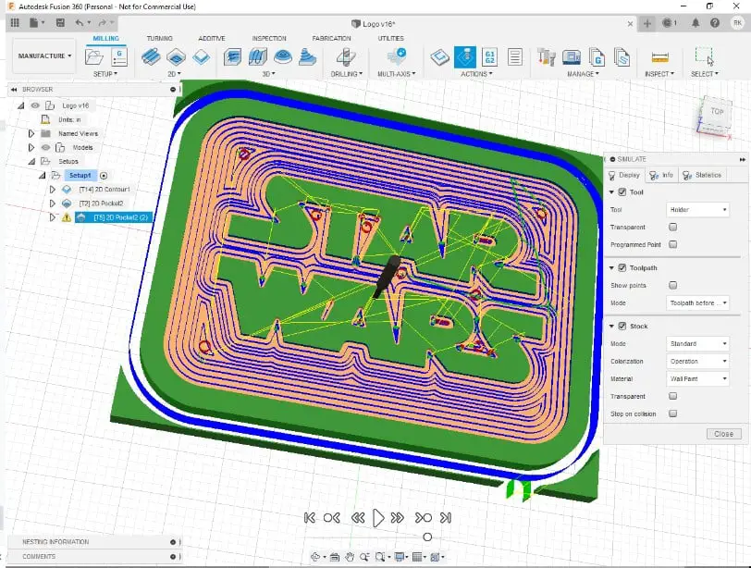Enable Transparent under Stock section
This screenshot has width=751, height=568.
(673, 396)
